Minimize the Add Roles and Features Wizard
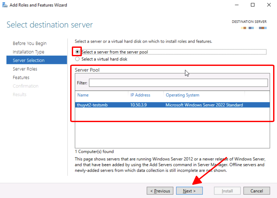The height and width of the screenshot is (198, 277). [236, 5]
